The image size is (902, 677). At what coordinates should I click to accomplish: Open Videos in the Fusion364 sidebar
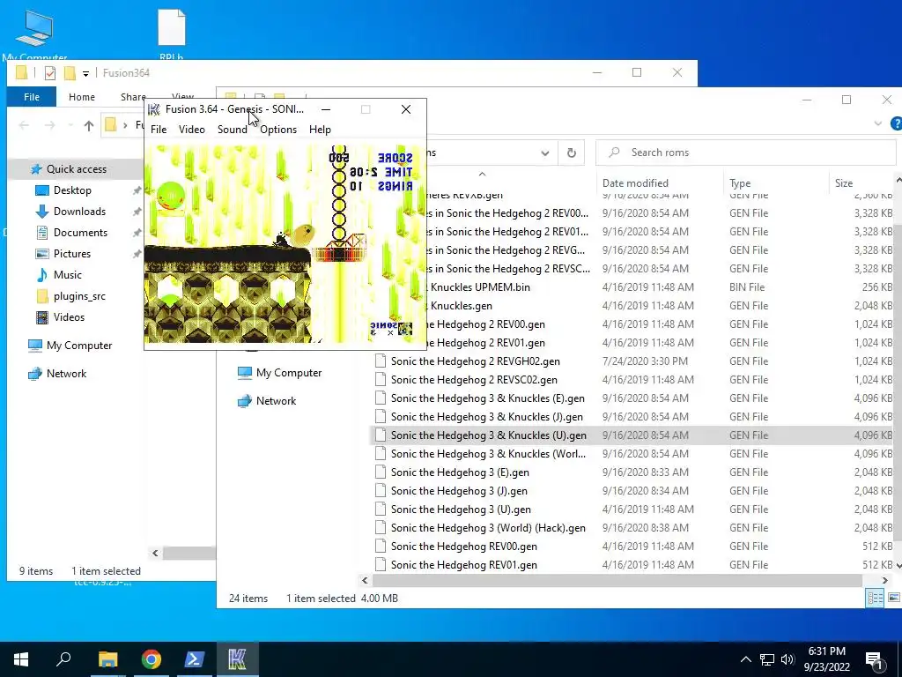click(x=69, y=317)
